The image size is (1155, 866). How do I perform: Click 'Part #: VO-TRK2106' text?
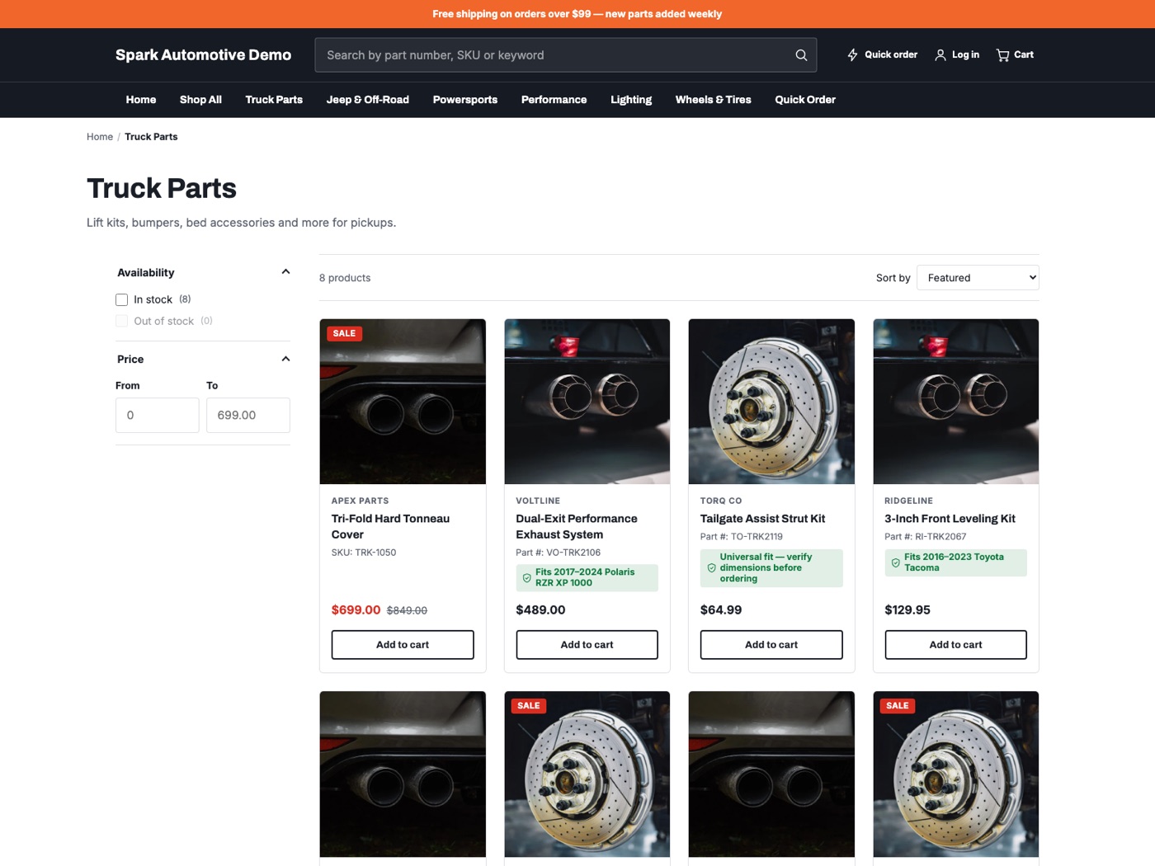559,553
